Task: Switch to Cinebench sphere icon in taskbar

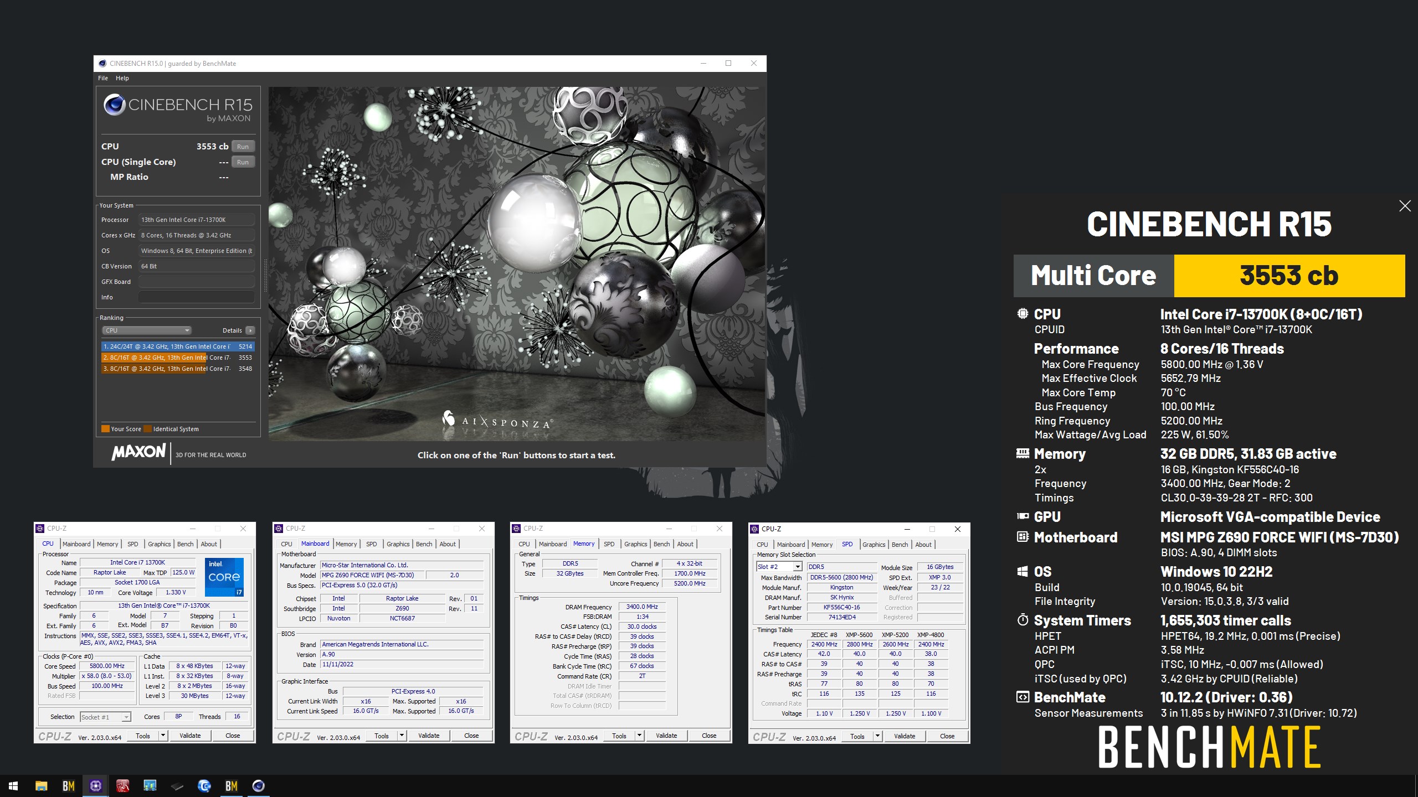Action: [258, 786]
